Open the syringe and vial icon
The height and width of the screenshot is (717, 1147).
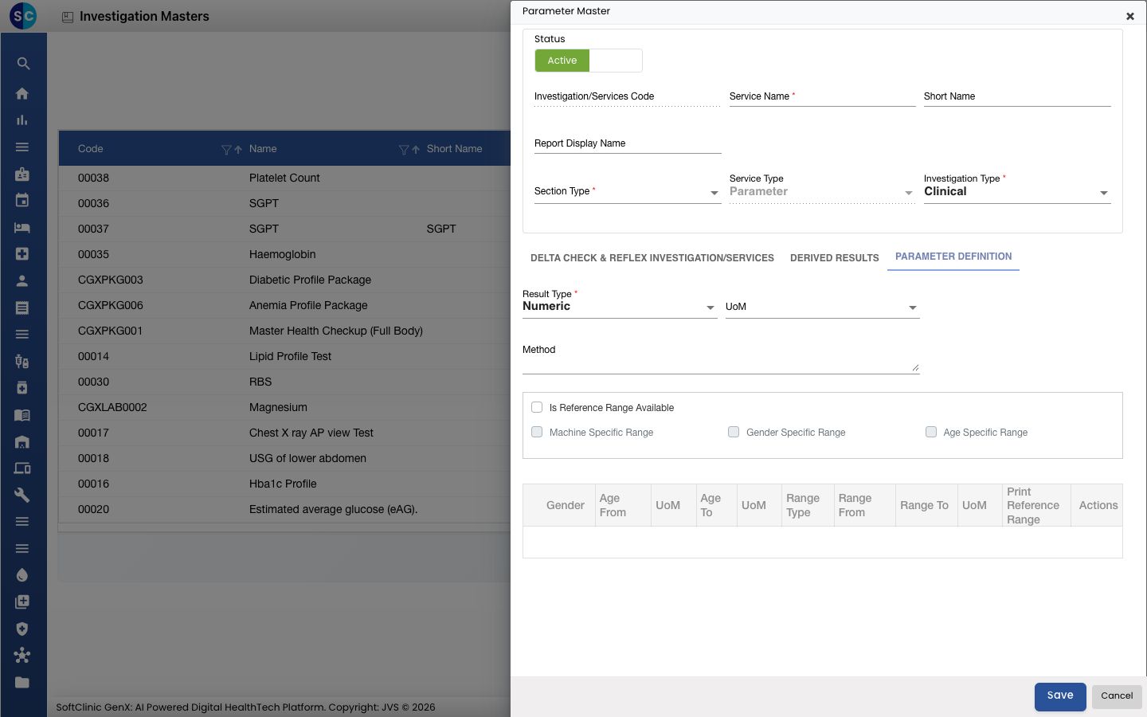(22, 362)
